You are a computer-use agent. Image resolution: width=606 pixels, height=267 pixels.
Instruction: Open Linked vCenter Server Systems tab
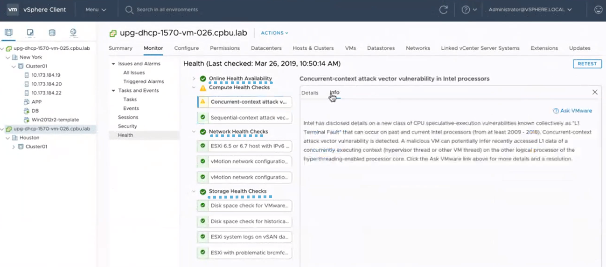[x=480, y=48]
